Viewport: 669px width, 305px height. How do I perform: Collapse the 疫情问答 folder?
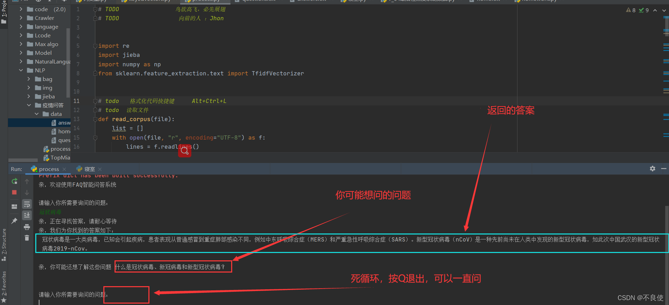[29, 105]
